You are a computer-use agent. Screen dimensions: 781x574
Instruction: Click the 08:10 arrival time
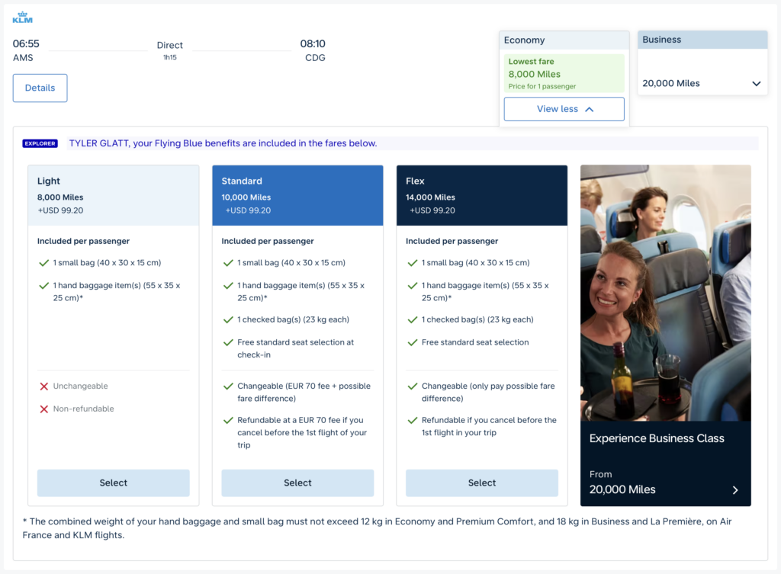(x=312, y=43)
